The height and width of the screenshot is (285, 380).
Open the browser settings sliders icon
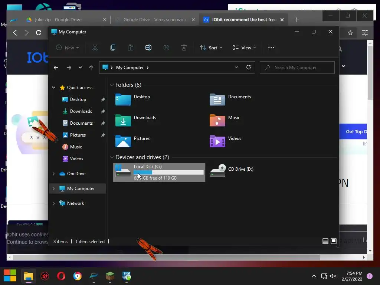point(365,33)
